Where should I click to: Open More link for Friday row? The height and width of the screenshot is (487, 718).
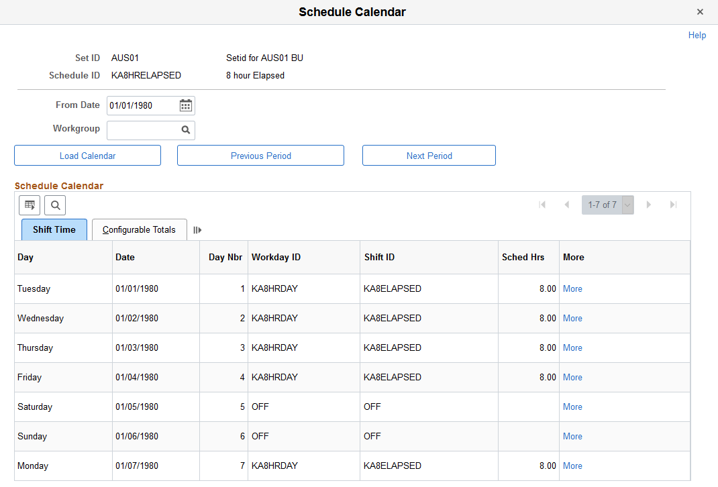coord(572,377)
